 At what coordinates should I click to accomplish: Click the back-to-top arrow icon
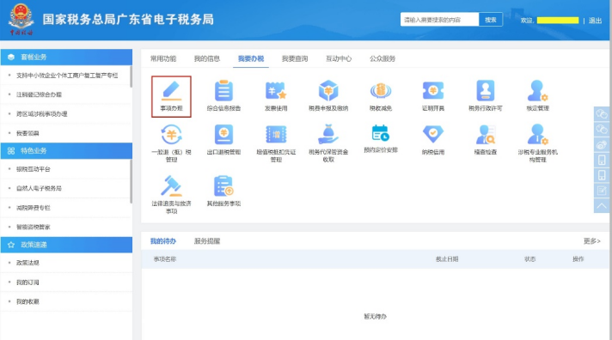click(602, 205)
